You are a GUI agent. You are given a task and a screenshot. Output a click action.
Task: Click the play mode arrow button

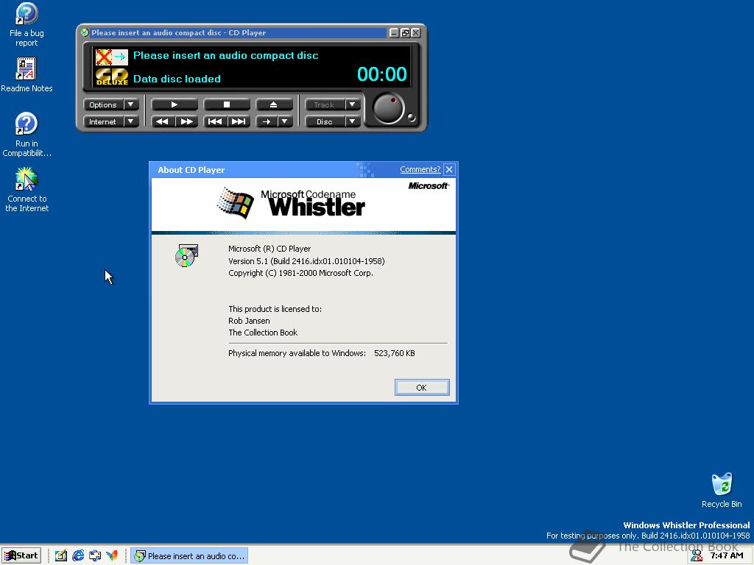(267, 121)
